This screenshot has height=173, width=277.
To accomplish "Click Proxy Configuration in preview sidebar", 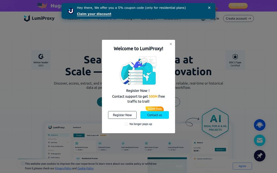I will point(57,146).
